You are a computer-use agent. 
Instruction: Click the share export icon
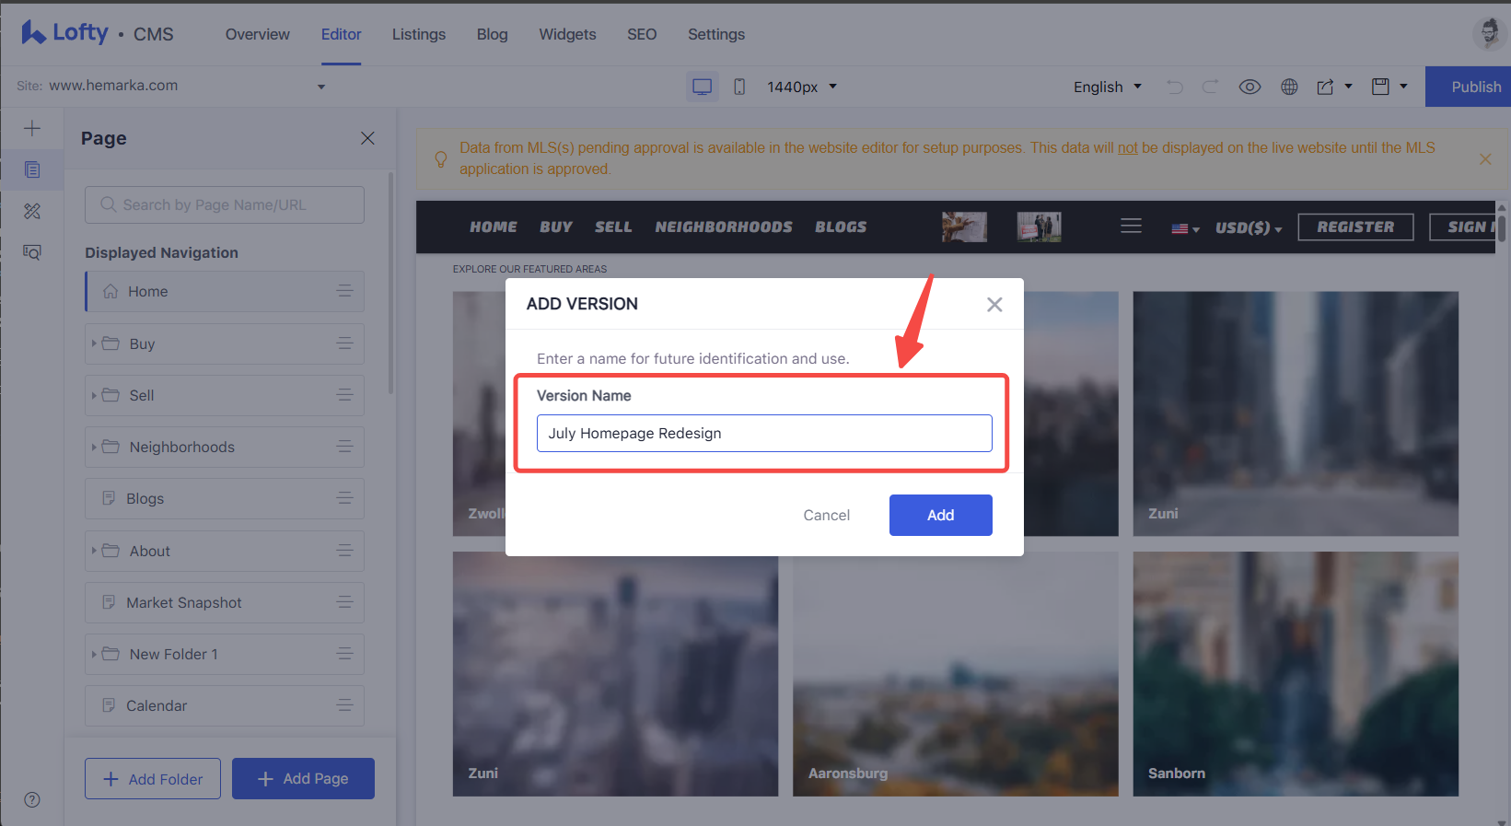pos(1325,87)
